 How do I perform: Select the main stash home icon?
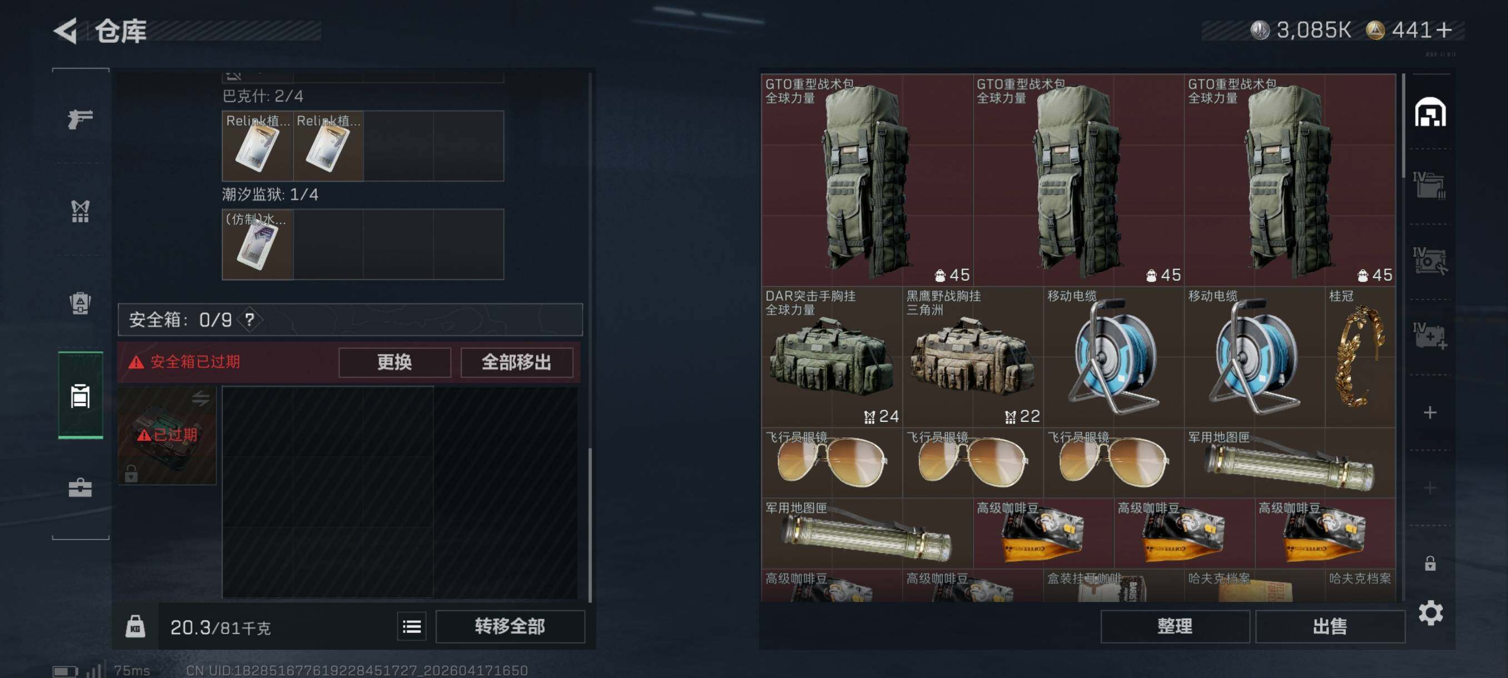[1430, 112]
